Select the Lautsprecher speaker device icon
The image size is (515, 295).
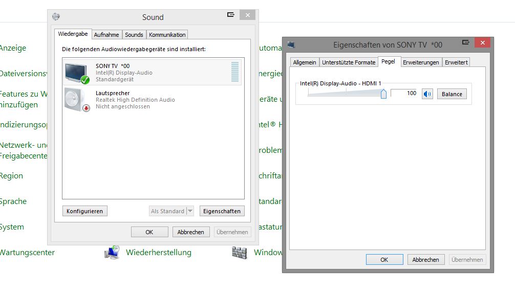[x=77, y=99]
